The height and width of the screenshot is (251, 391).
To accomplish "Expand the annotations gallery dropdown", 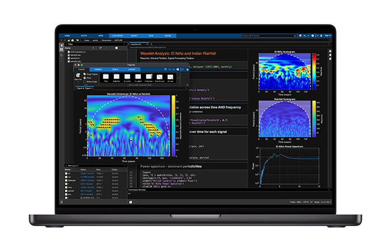I will (x=179, y=78).
